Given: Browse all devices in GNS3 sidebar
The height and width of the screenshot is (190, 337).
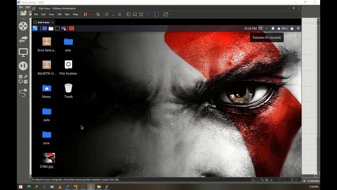Looking at the screenshot, I should [x=23, y=79].
